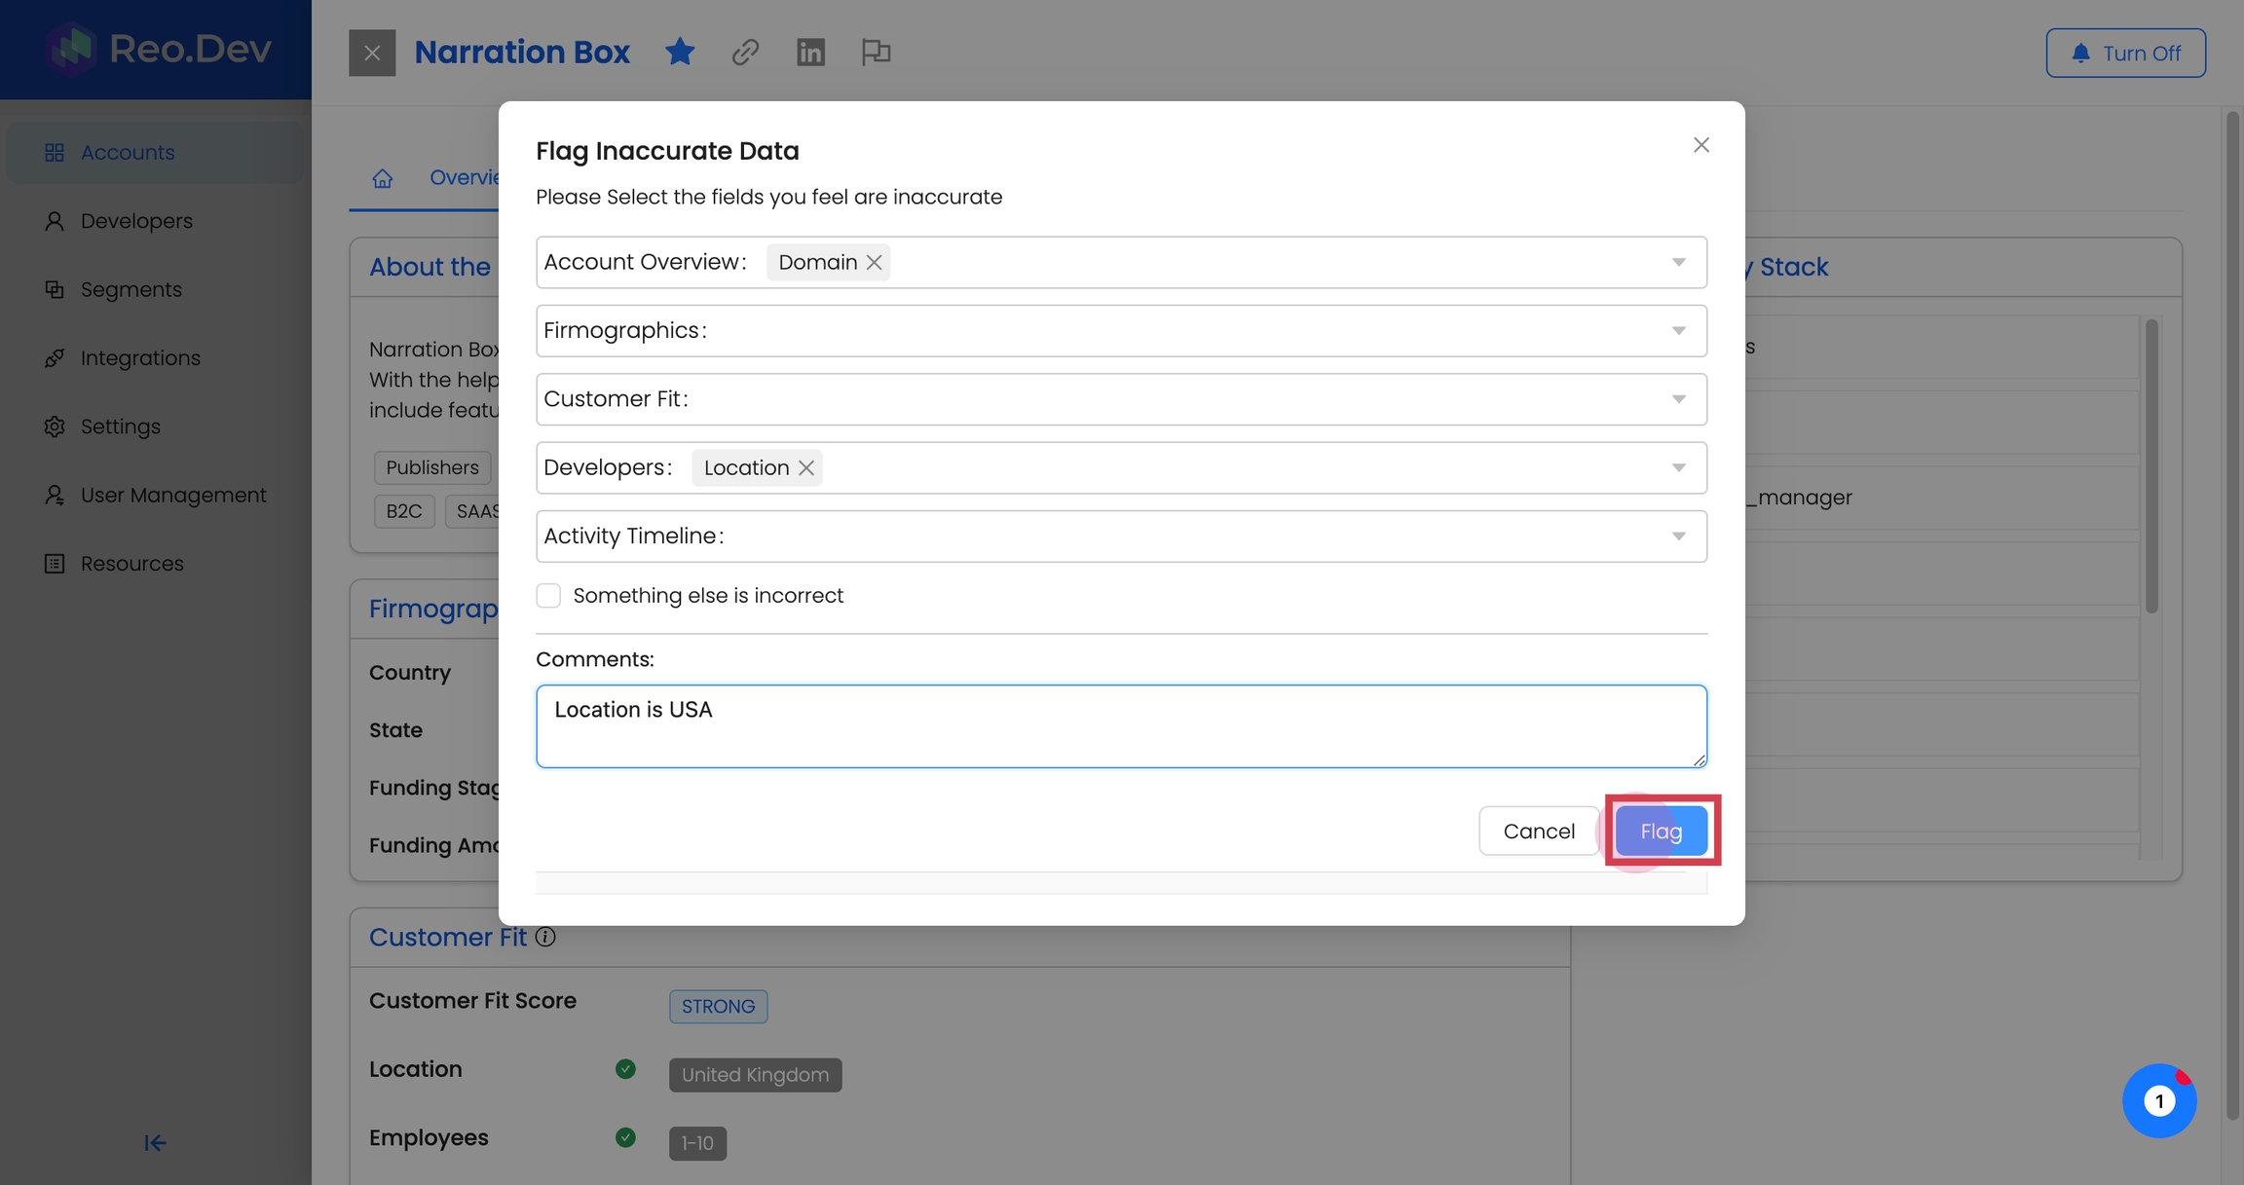Open the LinkedIn profile icon

(x=810, y=52)
